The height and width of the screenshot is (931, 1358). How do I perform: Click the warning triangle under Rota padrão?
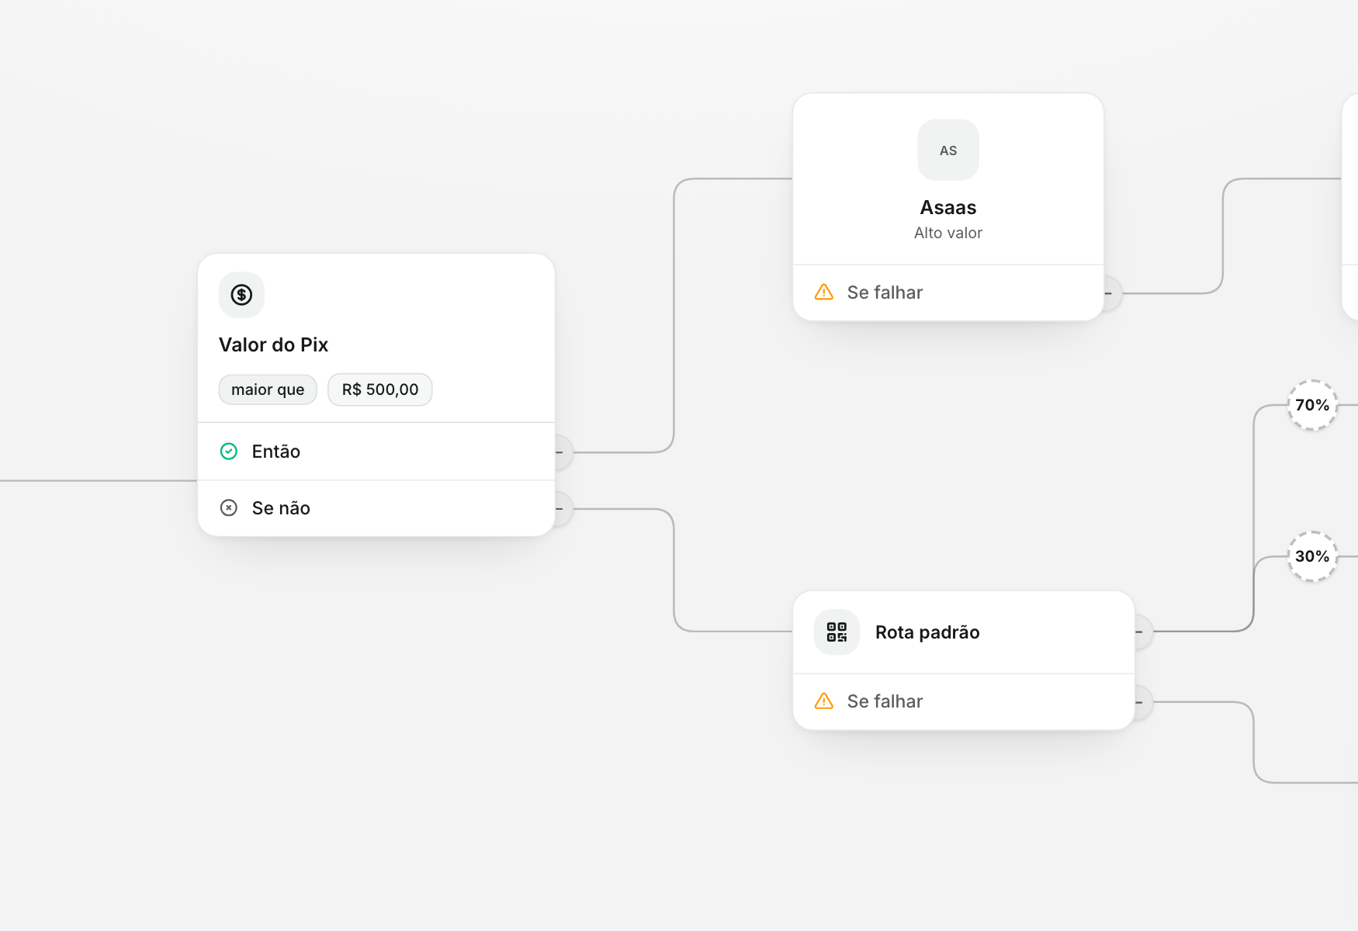point(824,701)
